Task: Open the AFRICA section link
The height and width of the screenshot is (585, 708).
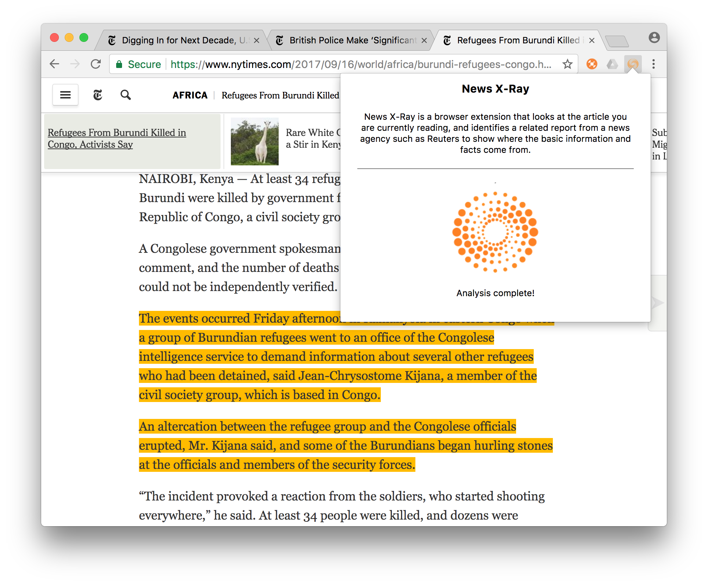Action: (x=190, y=95)
